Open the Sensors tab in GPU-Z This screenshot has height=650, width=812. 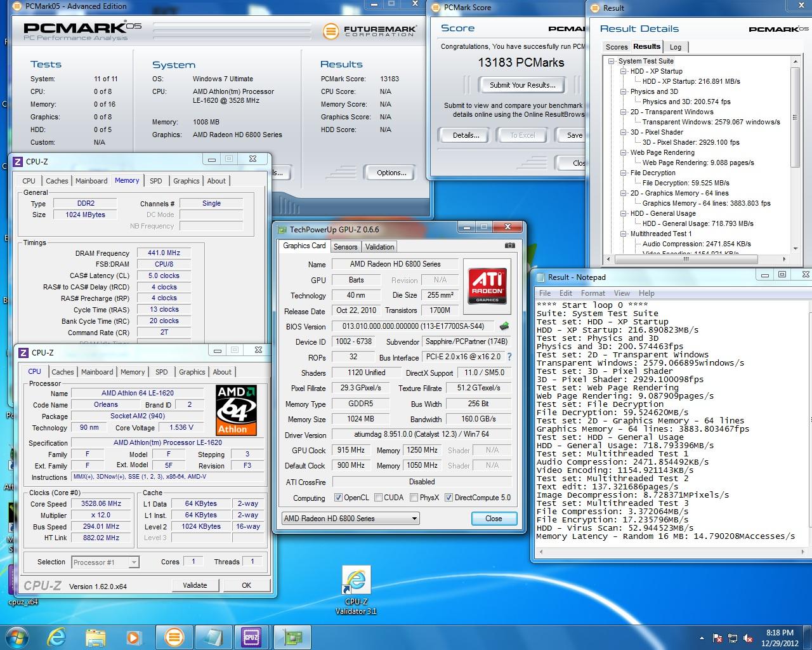click(345, 247)
